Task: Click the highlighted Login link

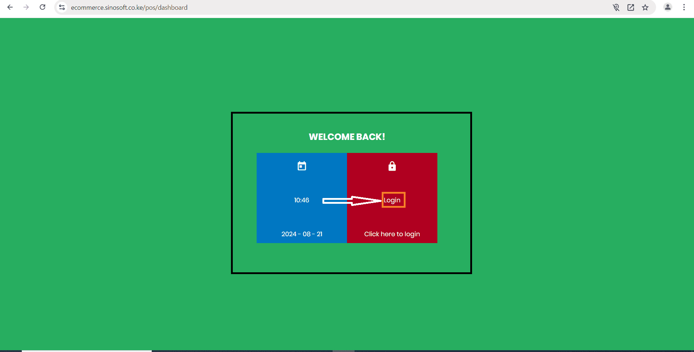Action: click(393, 200)
